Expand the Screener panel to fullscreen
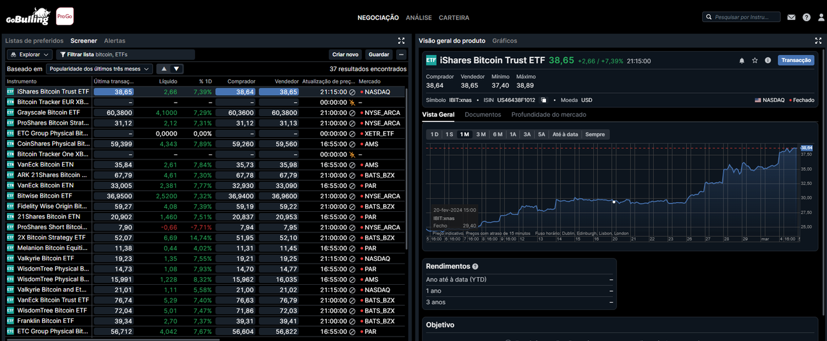 (x=401, y=41)
